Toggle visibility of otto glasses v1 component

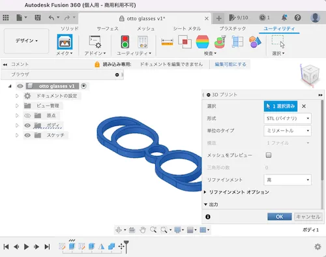[20, 86]
